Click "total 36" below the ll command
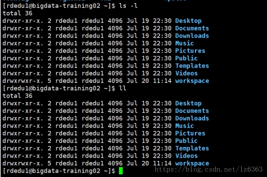This screenshot has height=177, width=267. 17,96
